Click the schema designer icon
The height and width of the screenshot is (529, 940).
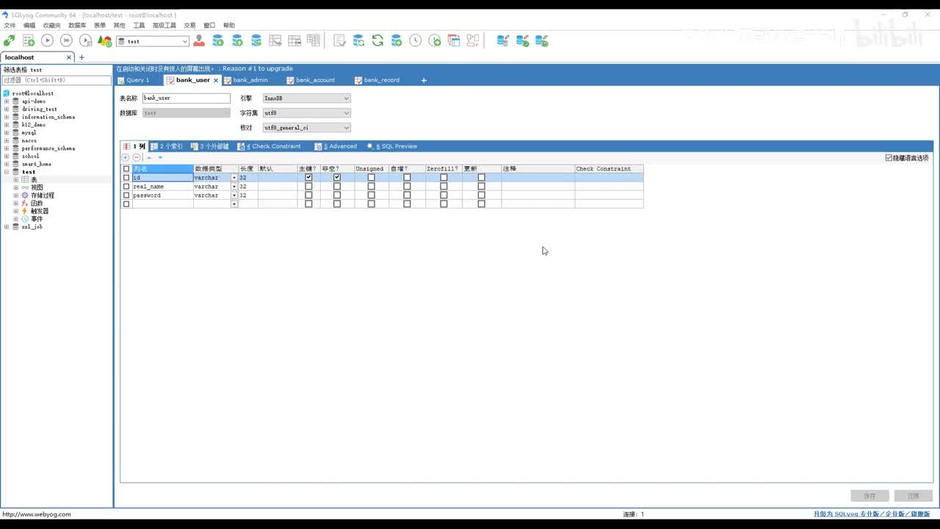coord(473,41)
